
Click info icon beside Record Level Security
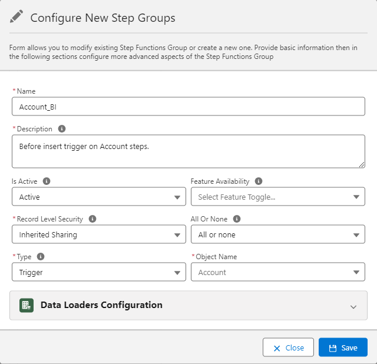pyautogui.click(x=92, y=219)
